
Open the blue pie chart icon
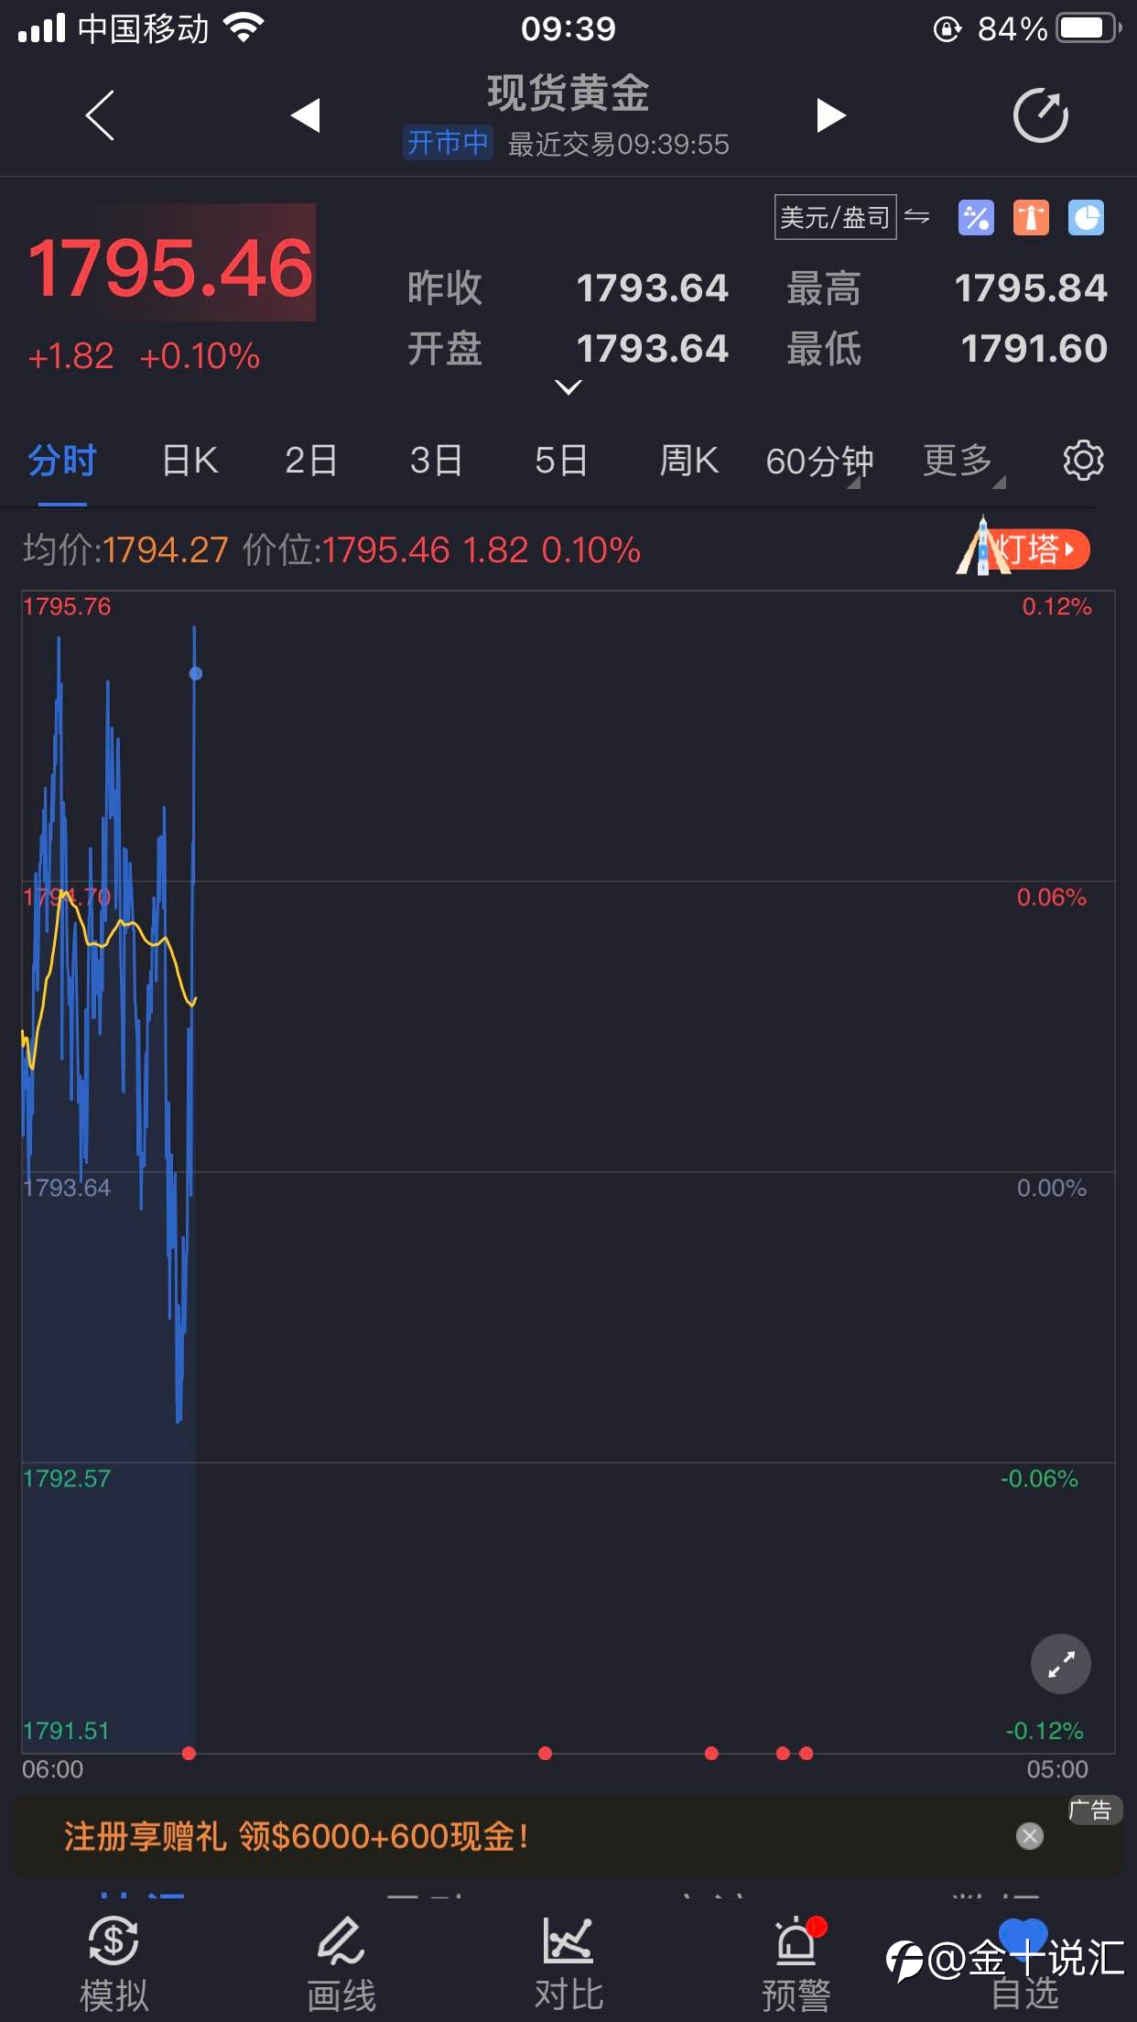click(1086, 218)
